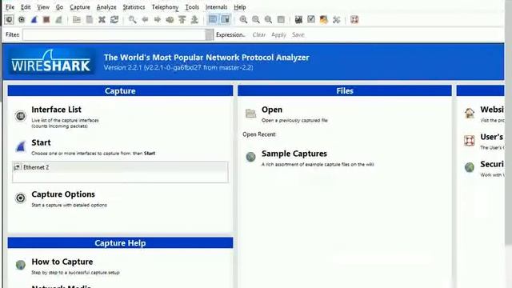Open the Go menu

[x=59, y=7]
